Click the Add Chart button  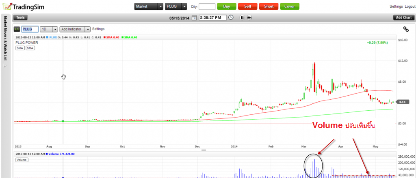pos(404,17)
